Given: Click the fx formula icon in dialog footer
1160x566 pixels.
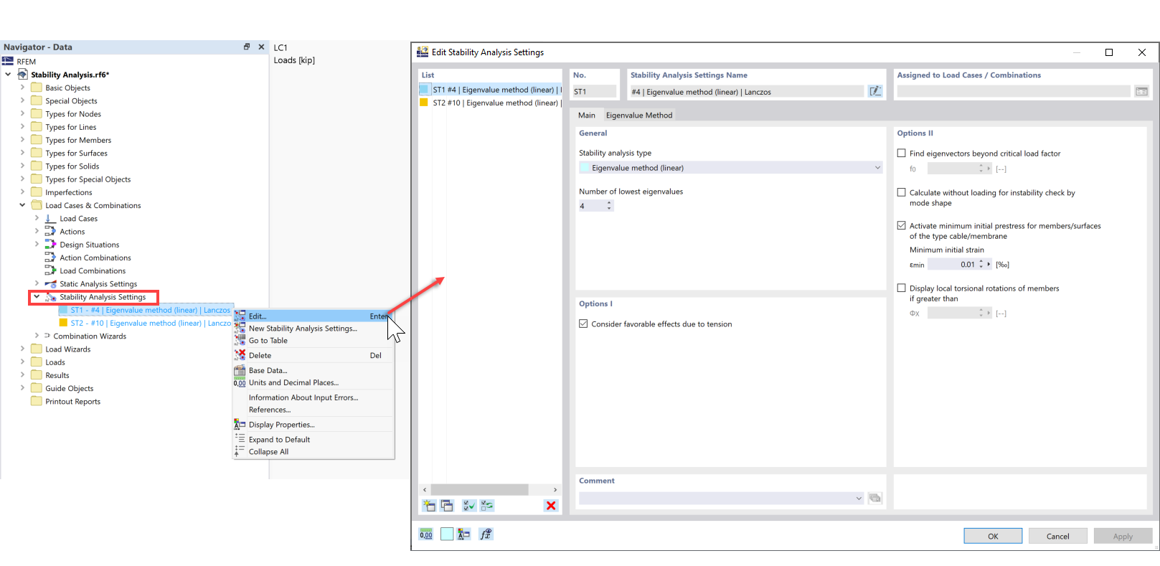Looking at the screenshot, I should click(486, 534).
